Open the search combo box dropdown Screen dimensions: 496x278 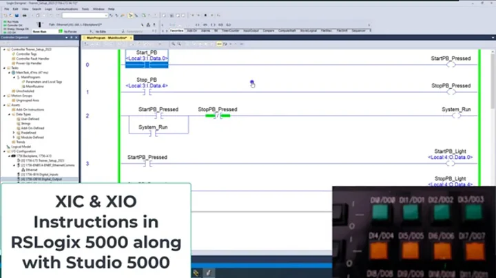pyautogui.click(x=105, y=15)
